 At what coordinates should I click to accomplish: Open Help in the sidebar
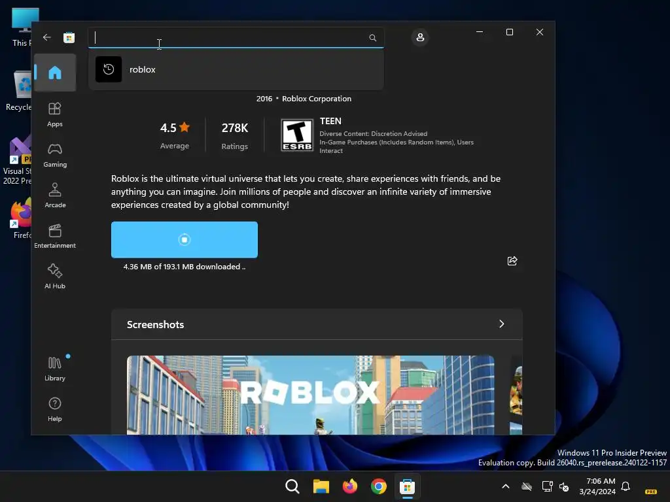(x=55, y=409)
